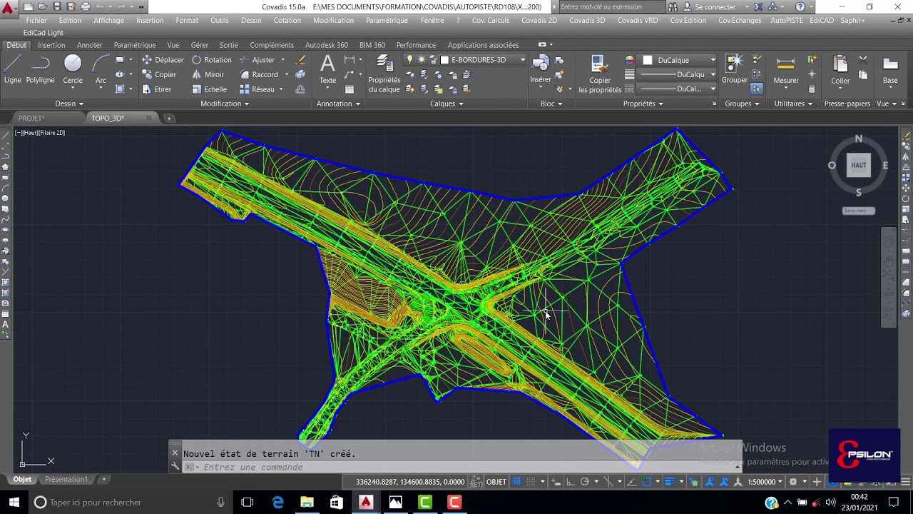
Task: Select the Miroir tool
Action: click(x=208, y=74)
